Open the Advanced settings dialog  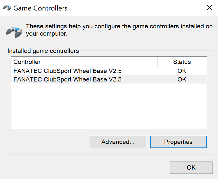(x=118, y=142)
